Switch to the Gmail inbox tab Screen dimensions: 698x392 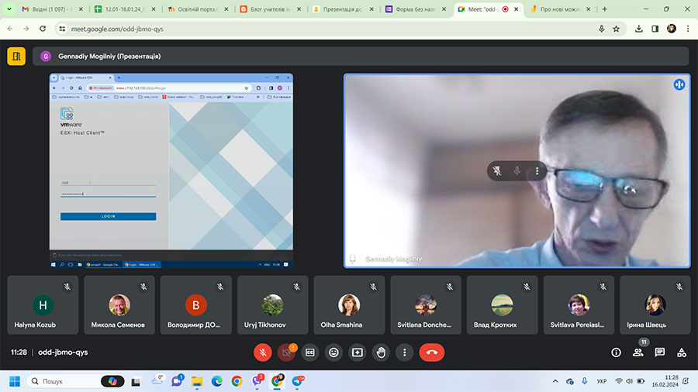coord(47,9)
